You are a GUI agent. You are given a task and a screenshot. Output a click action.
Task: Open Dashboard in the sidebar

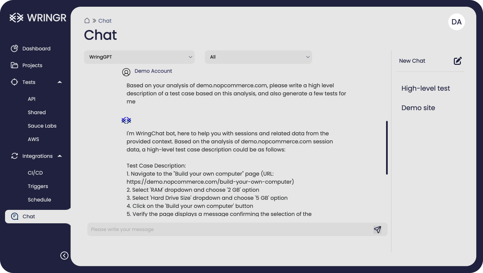pos(37,49)
